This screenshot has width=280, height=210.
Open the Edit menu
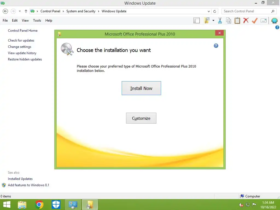point(15,21)
